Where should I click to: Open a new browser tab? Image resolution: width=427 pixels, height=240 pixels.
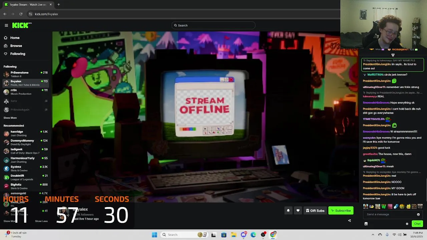[58, 4]
